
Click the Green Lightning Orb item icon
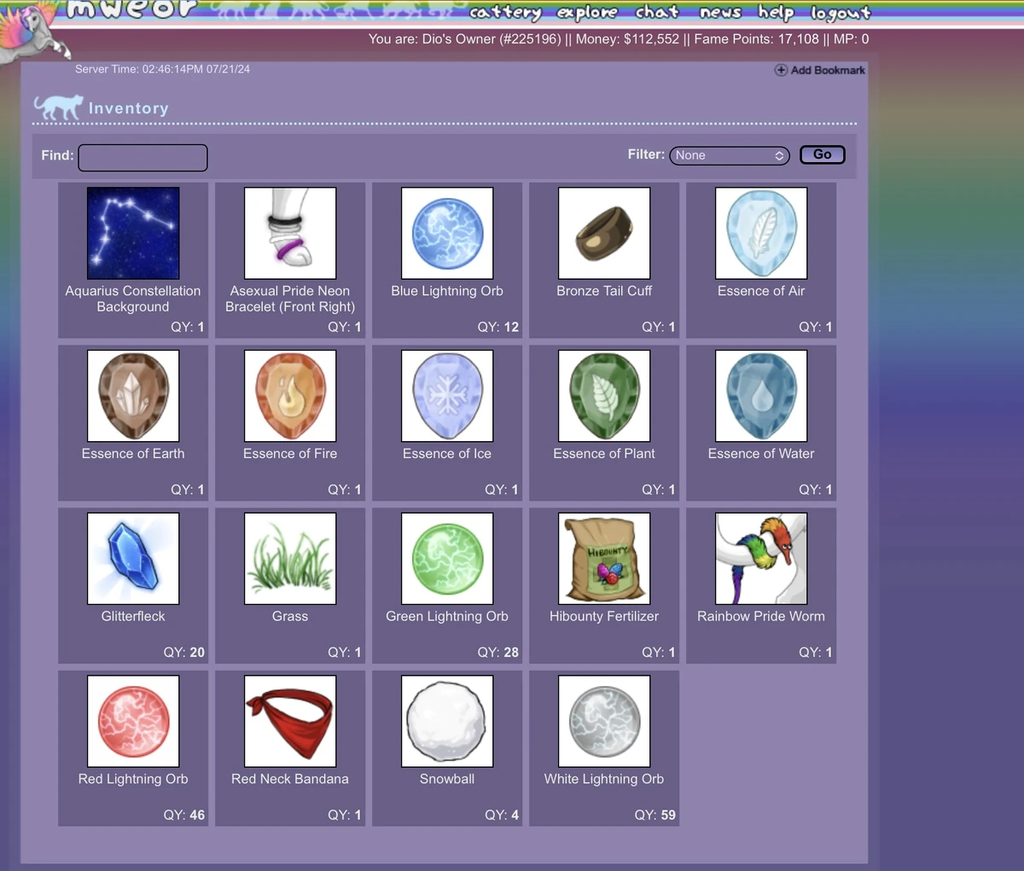(446, 558)
